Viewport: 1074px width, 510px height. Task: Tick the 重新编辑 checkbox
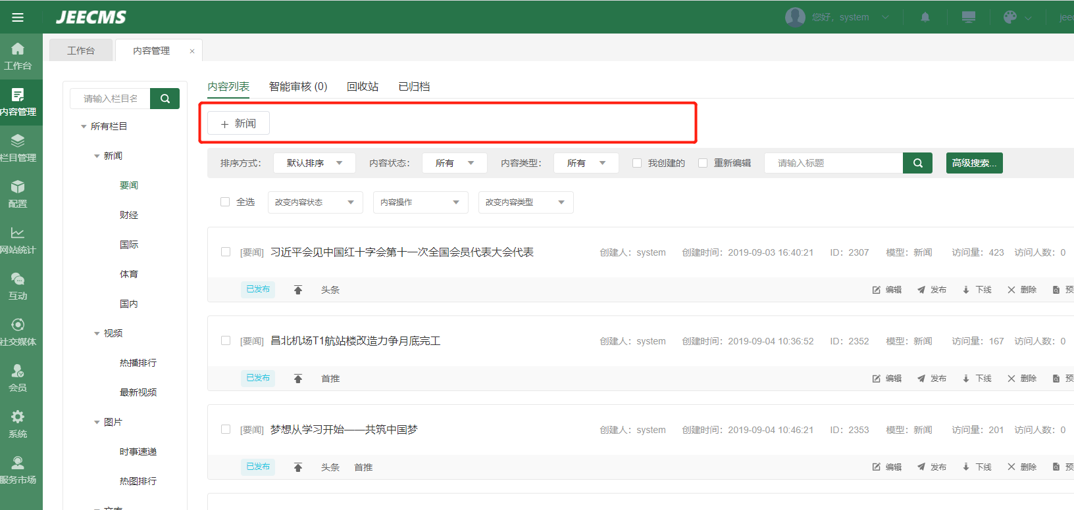pyautogui.click(x=703, y=163)
